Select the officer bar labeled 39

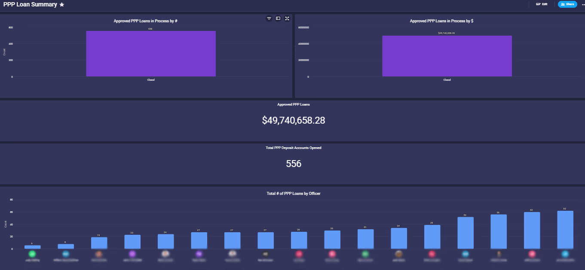pos(432,237)
